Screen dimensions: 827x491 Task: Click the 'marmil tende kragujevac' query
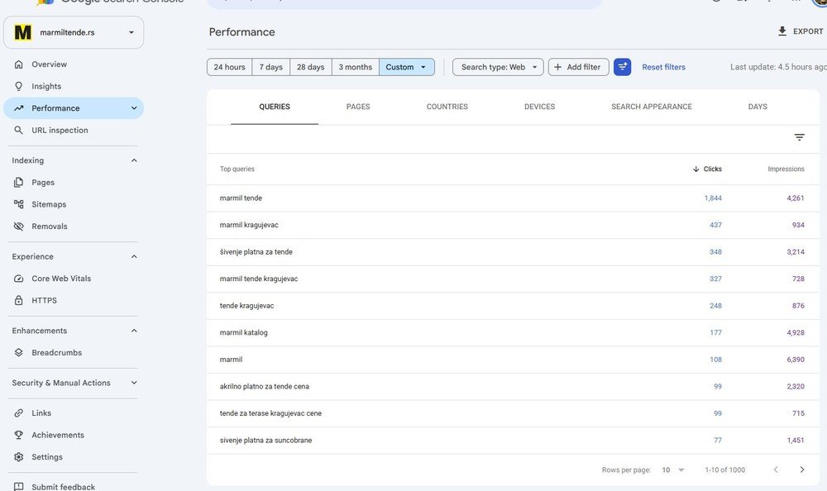[x=258, y=279]
